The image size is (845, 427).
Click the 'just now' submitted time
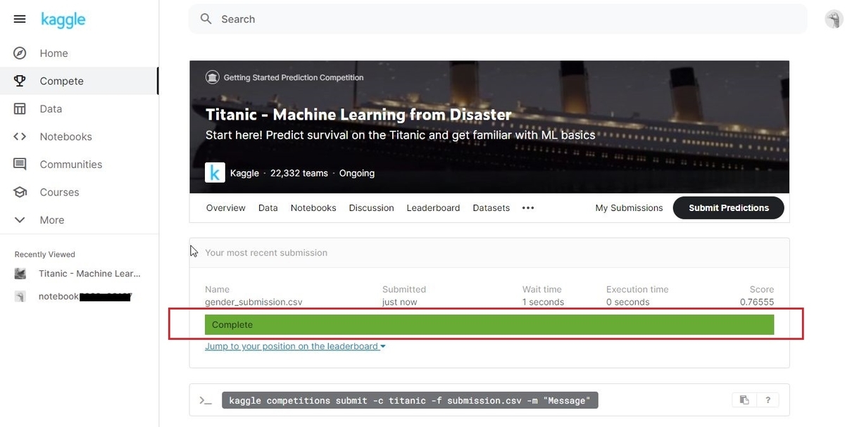click(x=399, y=302)
